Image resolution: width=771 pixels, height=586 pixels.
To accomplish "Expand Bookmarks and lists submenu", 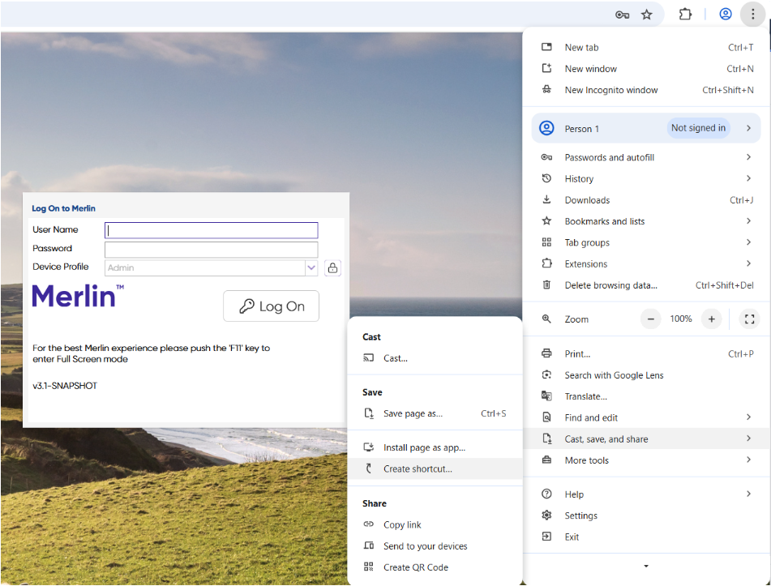I will 646,221.
